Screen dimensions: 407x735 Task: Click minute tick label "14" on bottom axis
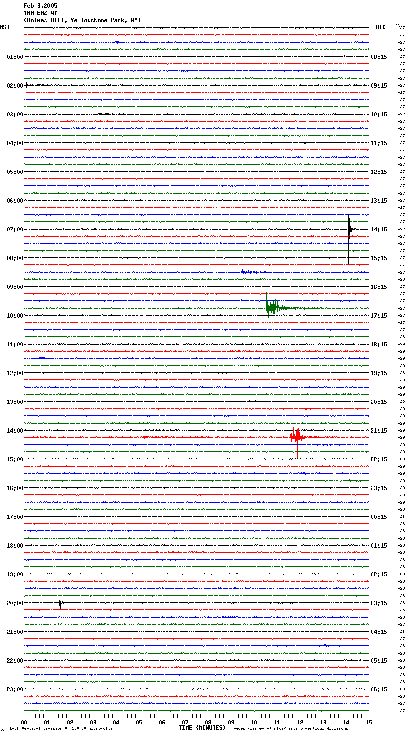[346, 722]
